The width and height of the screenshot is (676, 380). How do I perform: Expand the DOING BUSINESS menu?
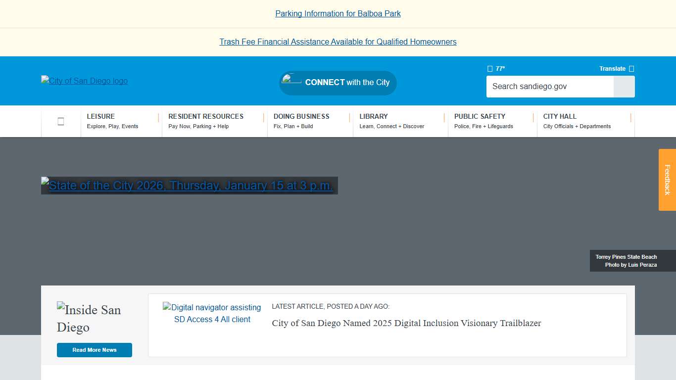(x=301, y=121)
